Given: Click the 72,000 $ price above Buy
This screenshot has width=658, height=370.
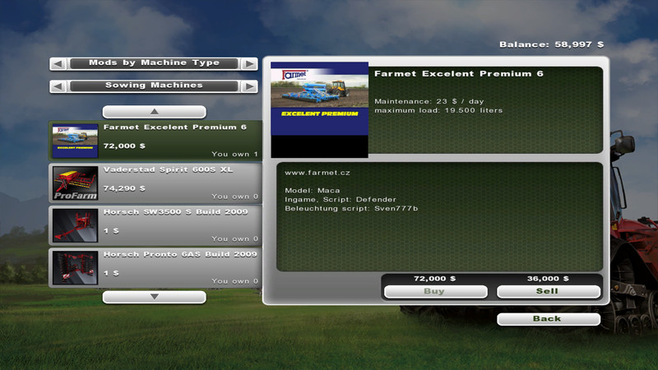Looking at the screenshot, I should coord(435,279).
